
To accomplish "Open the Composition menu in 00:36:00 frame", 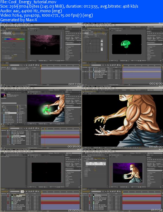I will pos(9,88).
